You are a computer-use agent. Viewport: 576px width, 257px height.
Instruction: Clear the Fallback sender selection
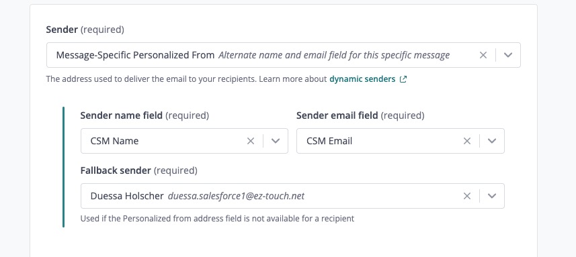tap(467, 196)
